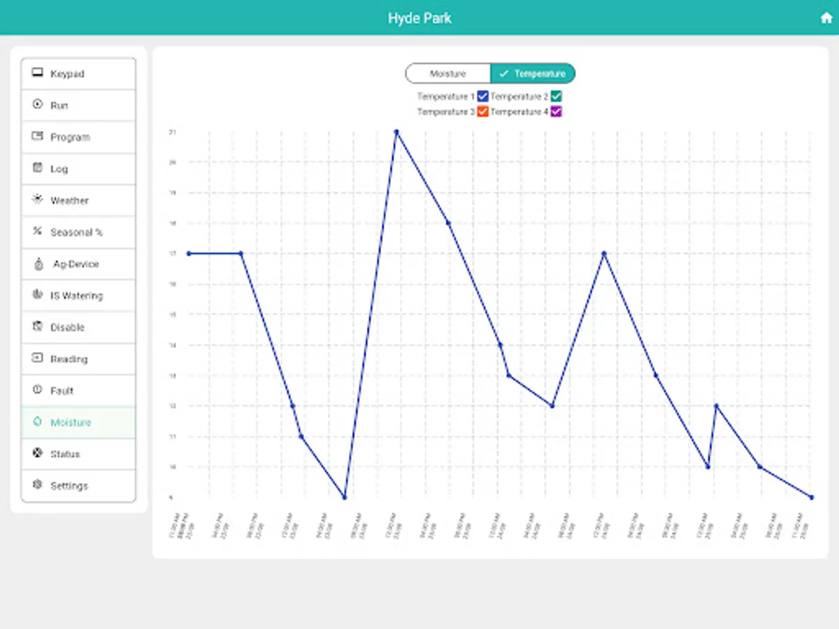Select the Temperature tab
Screen dimensions: 839x629
point(533,73)
